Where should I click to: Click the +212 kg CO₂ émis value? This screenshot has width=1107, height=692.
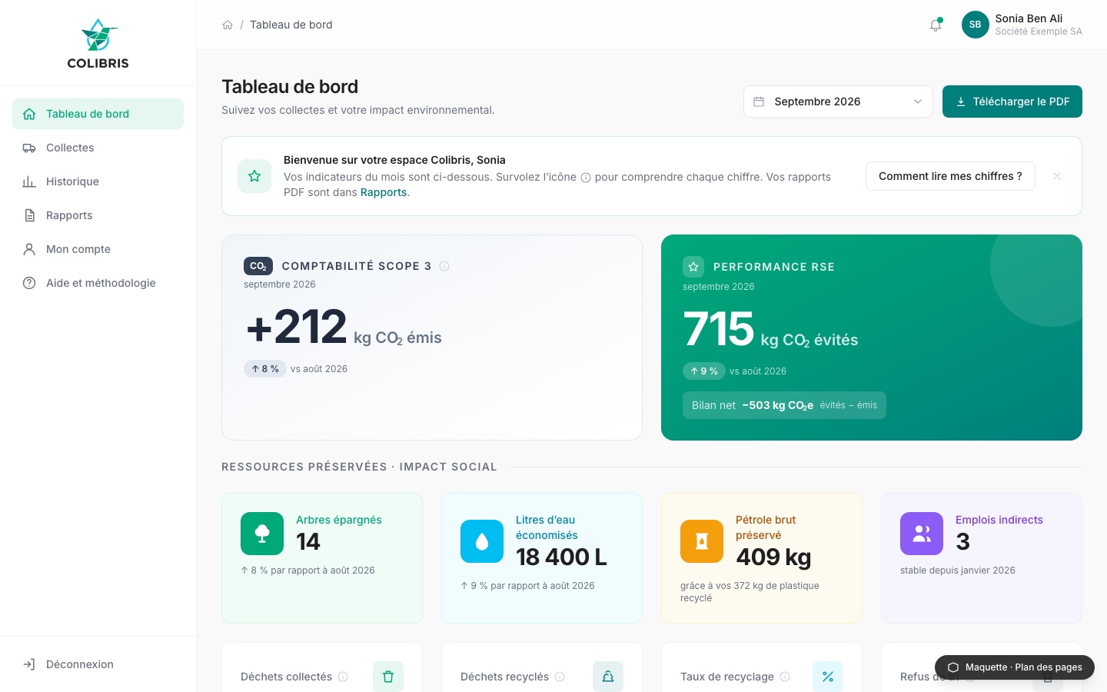(x=344, y=328)
